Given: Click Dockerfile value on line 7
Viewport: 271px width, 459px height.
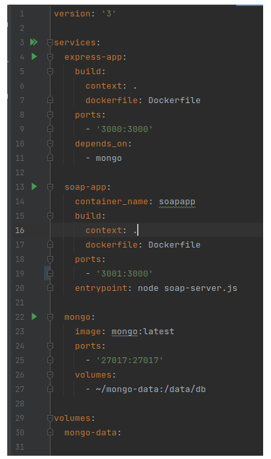Looking at the screenshot, I should pyautogui.click(x=175, y=100).
